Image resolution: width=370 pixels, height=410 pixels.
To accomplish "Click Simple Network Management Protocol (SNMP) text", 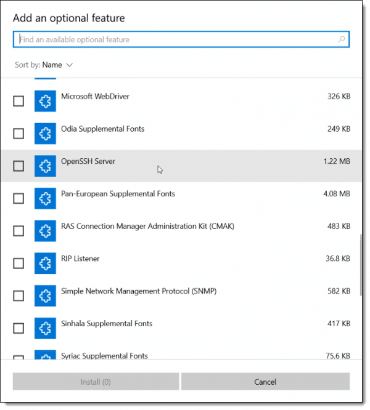I will (139, 291).
